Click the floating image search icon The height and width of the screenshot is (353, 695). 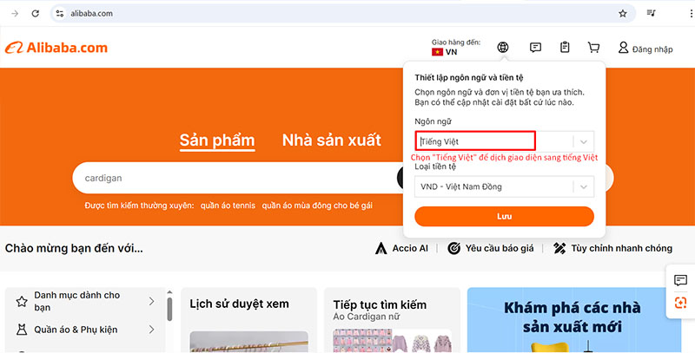coord(680,303)
